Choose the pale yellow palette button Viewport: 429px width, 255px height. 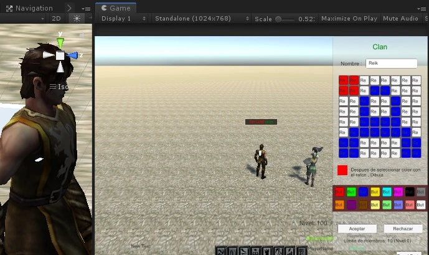pyautogui.click(x=375, y=204)
